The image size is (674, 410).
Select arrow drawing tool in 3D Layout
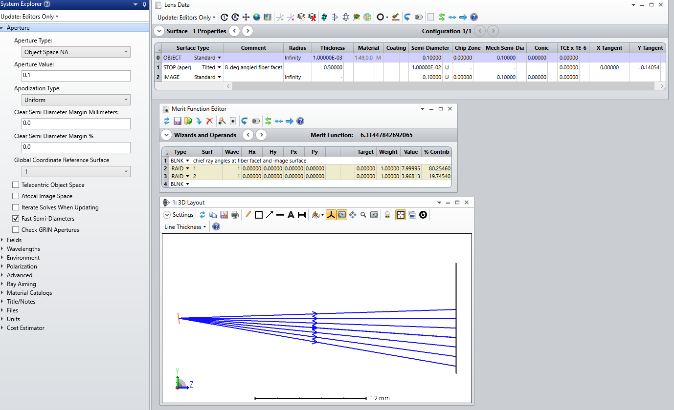coord(270,215)
